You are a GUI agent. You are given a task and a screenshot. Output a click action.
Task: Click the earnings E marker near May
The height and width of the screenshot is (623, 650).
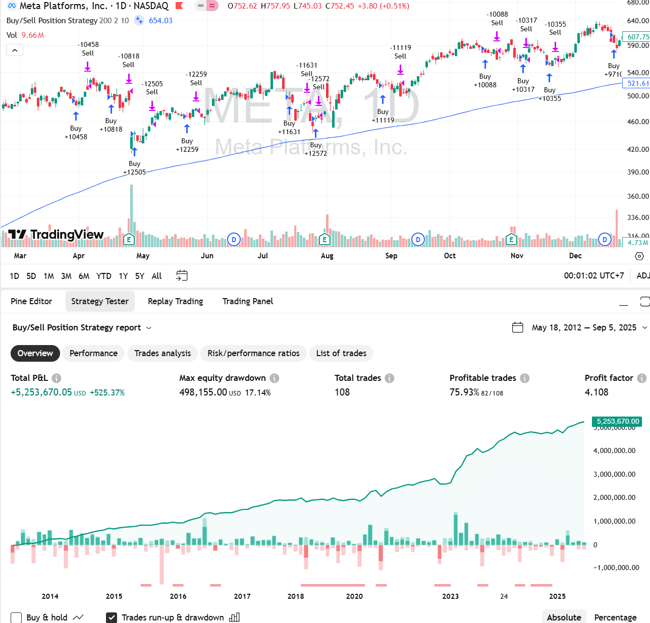[x=129, y=240]
